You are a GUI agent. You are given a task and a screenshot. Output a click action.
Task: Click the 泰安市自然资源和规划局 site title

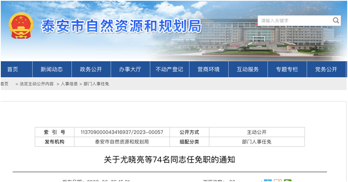121,26
